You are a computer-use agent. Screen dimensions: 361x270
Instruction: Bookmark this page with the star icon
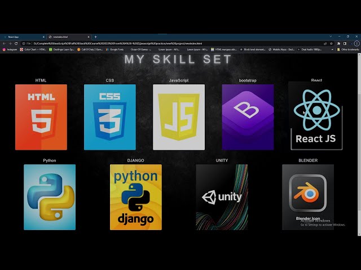pos(331,43)
